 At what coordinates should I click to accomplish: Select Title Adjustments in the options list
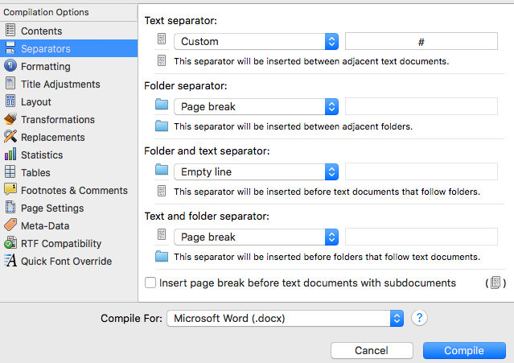point(60,84)
